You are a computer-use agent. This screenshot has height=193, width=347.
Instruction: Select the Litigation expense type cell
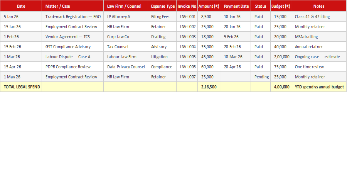[162, 57]
